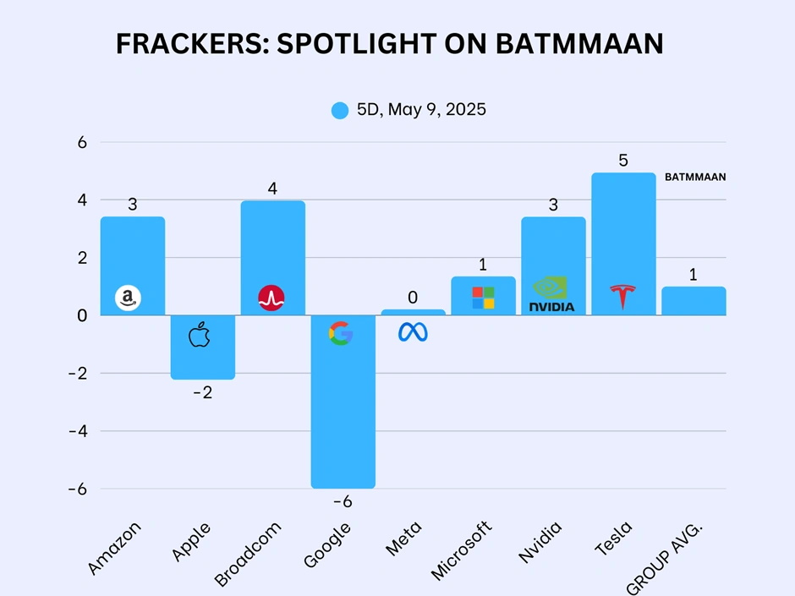
Task: Click the Broadcom x-axis label
Action: pos(248,554)
